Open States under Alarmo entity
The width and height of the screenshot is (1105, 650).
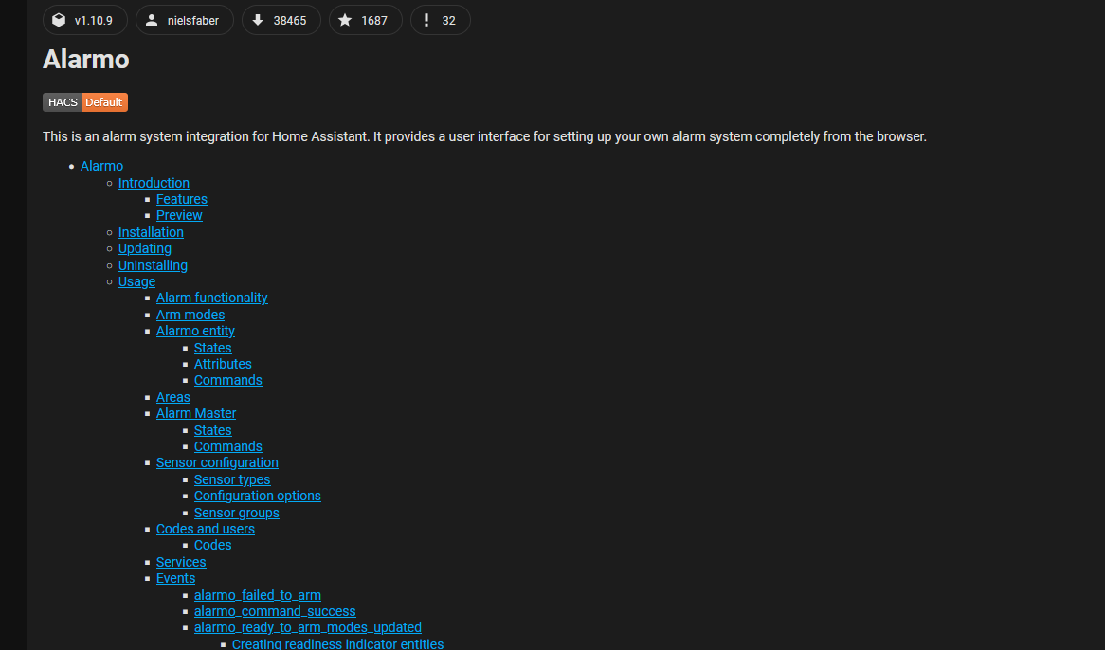pos(213,348)
